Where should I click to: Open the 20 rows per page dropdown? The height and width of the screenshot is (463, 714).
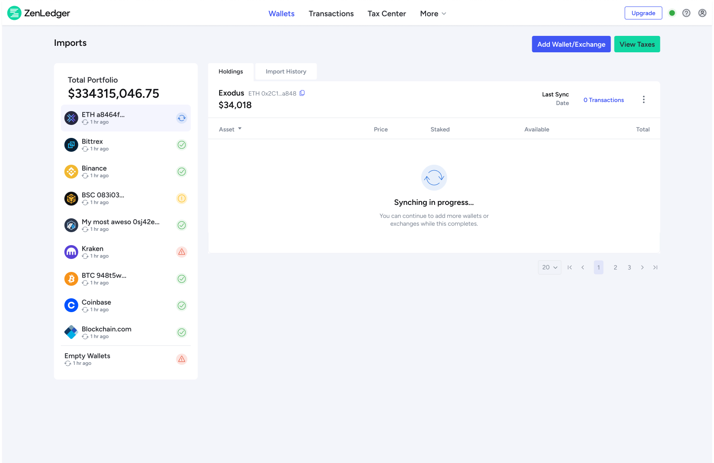pos(549,267)
